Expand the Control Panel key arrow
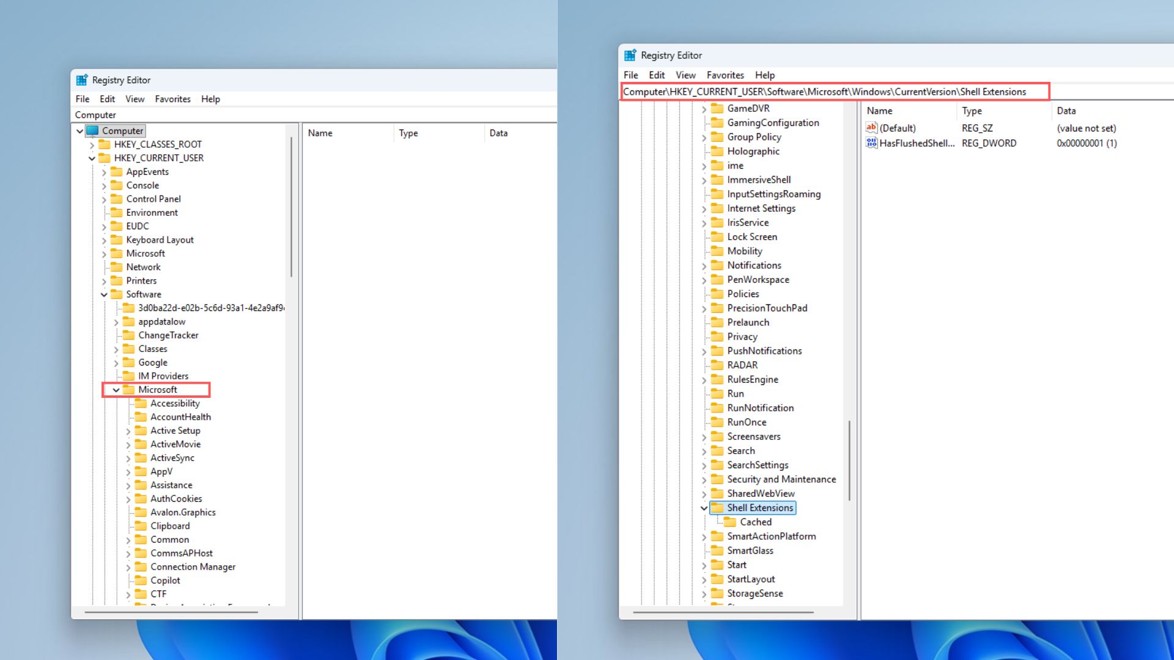The height and width of the screenshot is (660, 1174). pyautogui.click(x=105, y=199)
